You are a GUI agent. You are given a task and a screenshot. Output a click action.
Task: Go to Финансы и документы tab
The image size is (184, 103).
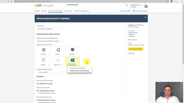click(82, 11)
